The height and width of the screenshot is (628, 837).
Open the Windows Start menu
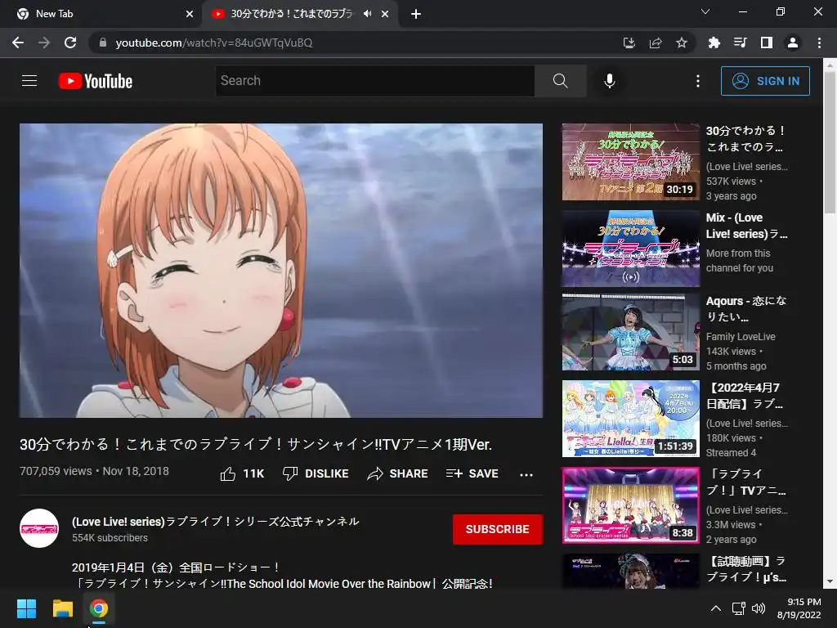click(26, 608)
